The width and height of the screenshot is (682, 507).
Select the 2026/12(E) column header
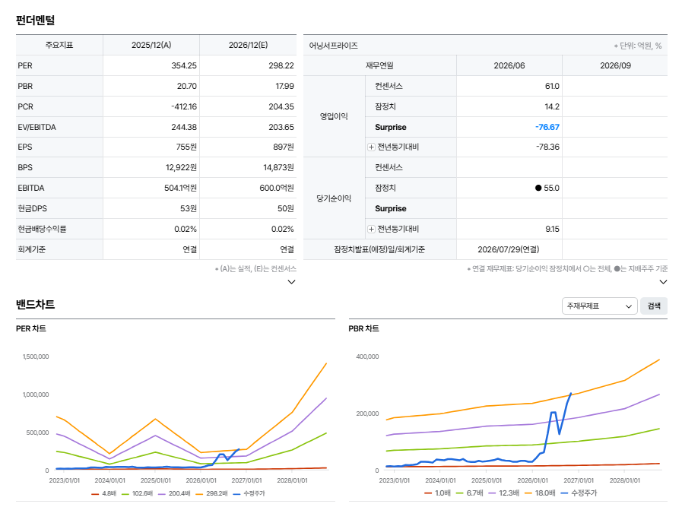(249, 45)
